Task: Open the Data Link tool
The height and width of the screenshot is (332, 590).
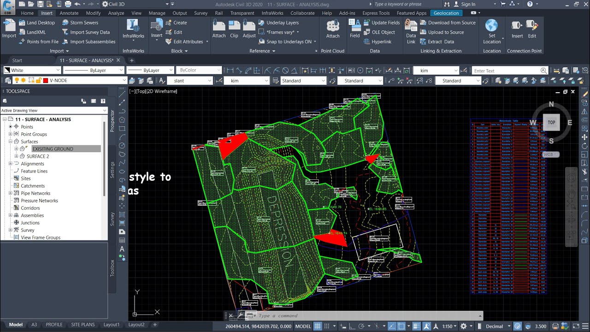Action: 411,31
